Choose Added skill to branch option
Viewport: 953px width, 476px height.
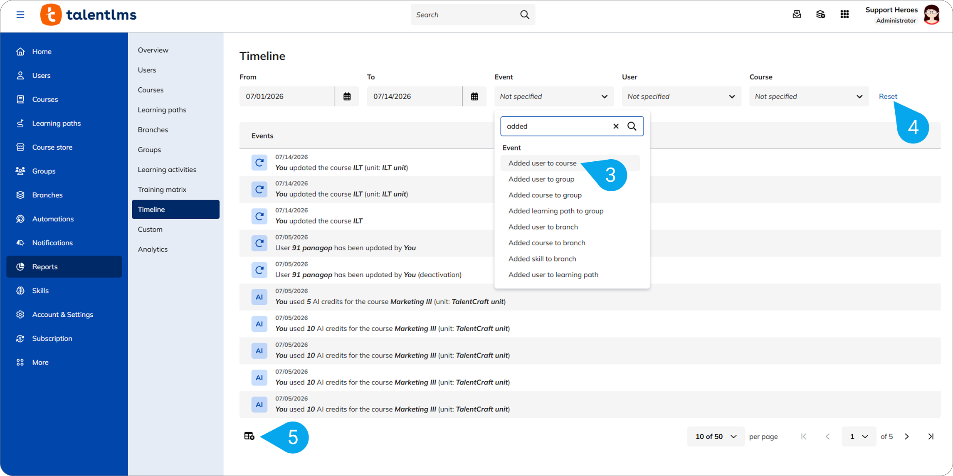(542, 259)
